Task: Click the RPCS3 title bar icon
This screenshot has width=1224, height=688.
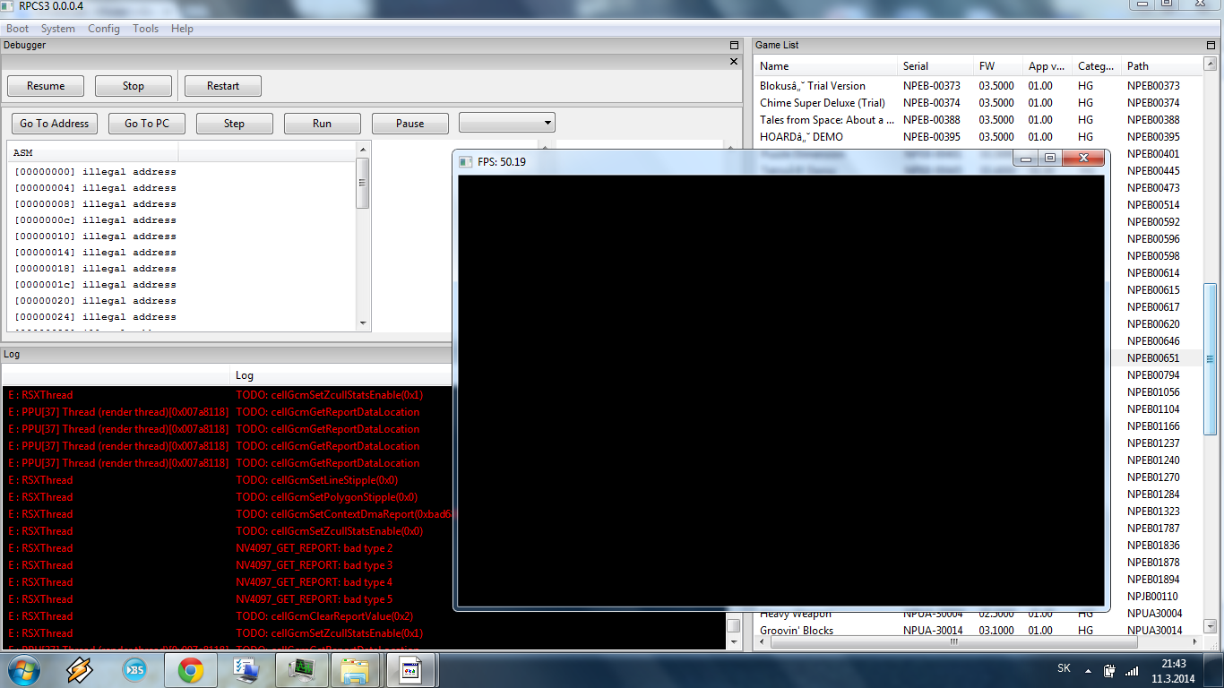Action: click(x=8, y=6)
